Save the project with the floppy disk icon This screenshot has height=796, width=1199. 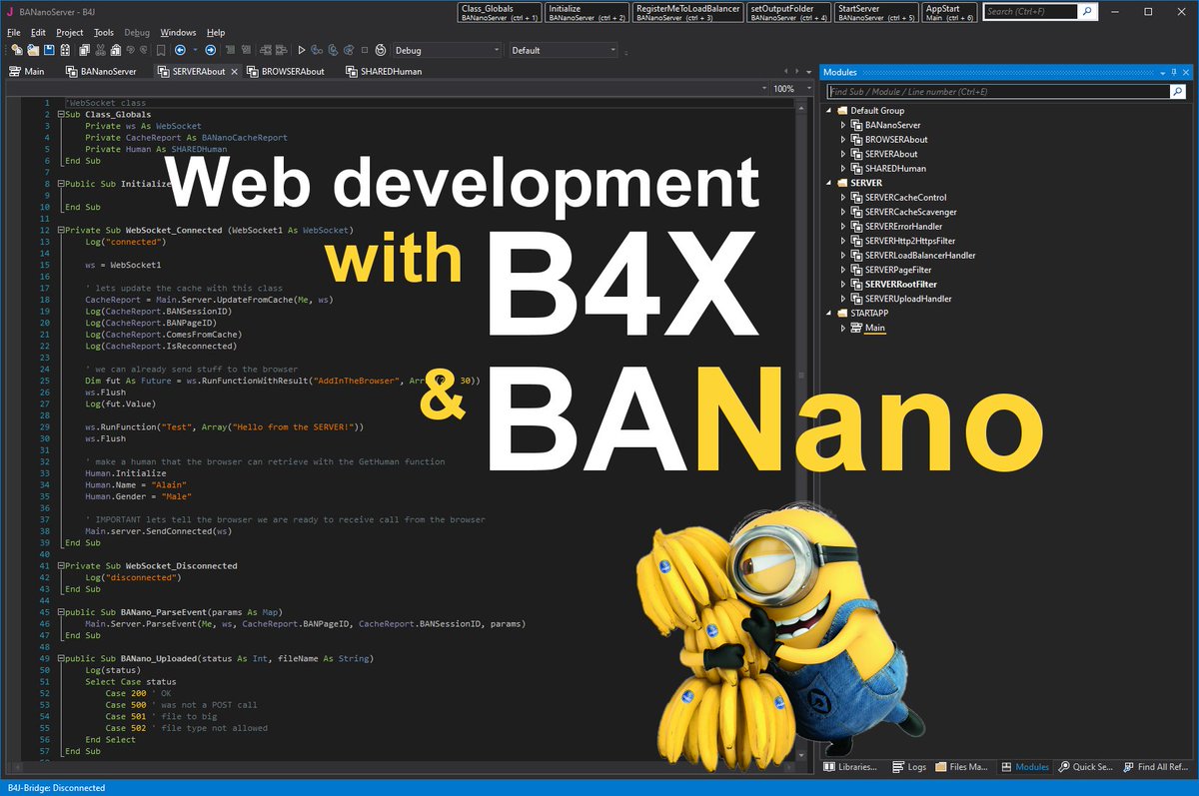pyautogui.click(x=49, y=50)
